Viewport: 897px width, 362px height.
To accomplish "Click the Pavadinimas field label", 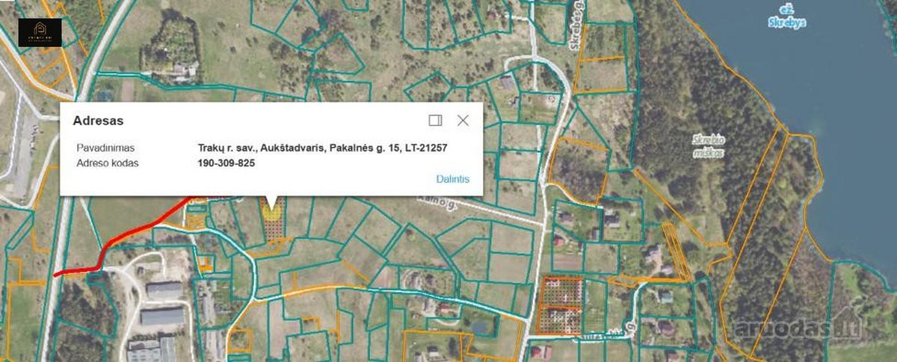I will point(105,148).
